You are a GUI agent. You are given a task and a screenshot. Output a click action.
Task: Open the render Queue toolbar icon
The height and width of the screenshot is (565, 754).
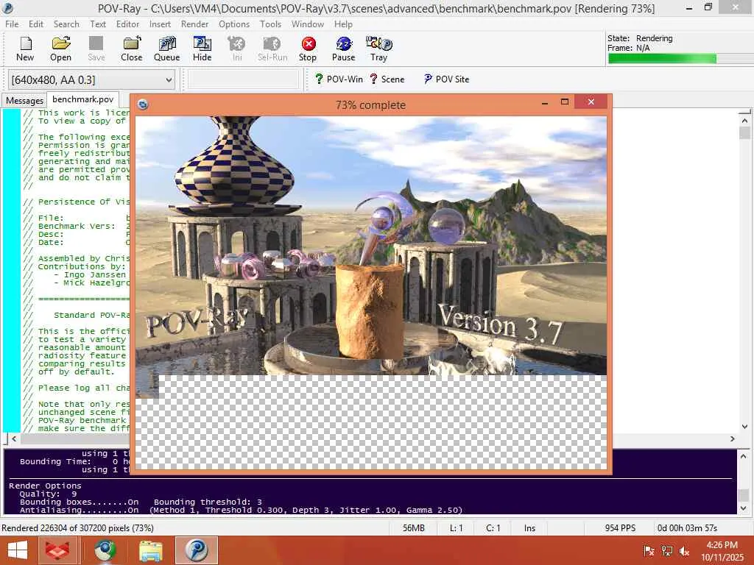(167, 49)
